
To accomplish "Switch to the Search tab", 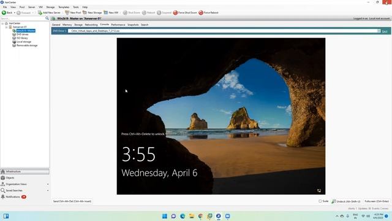I will click(x=145, y=25).
